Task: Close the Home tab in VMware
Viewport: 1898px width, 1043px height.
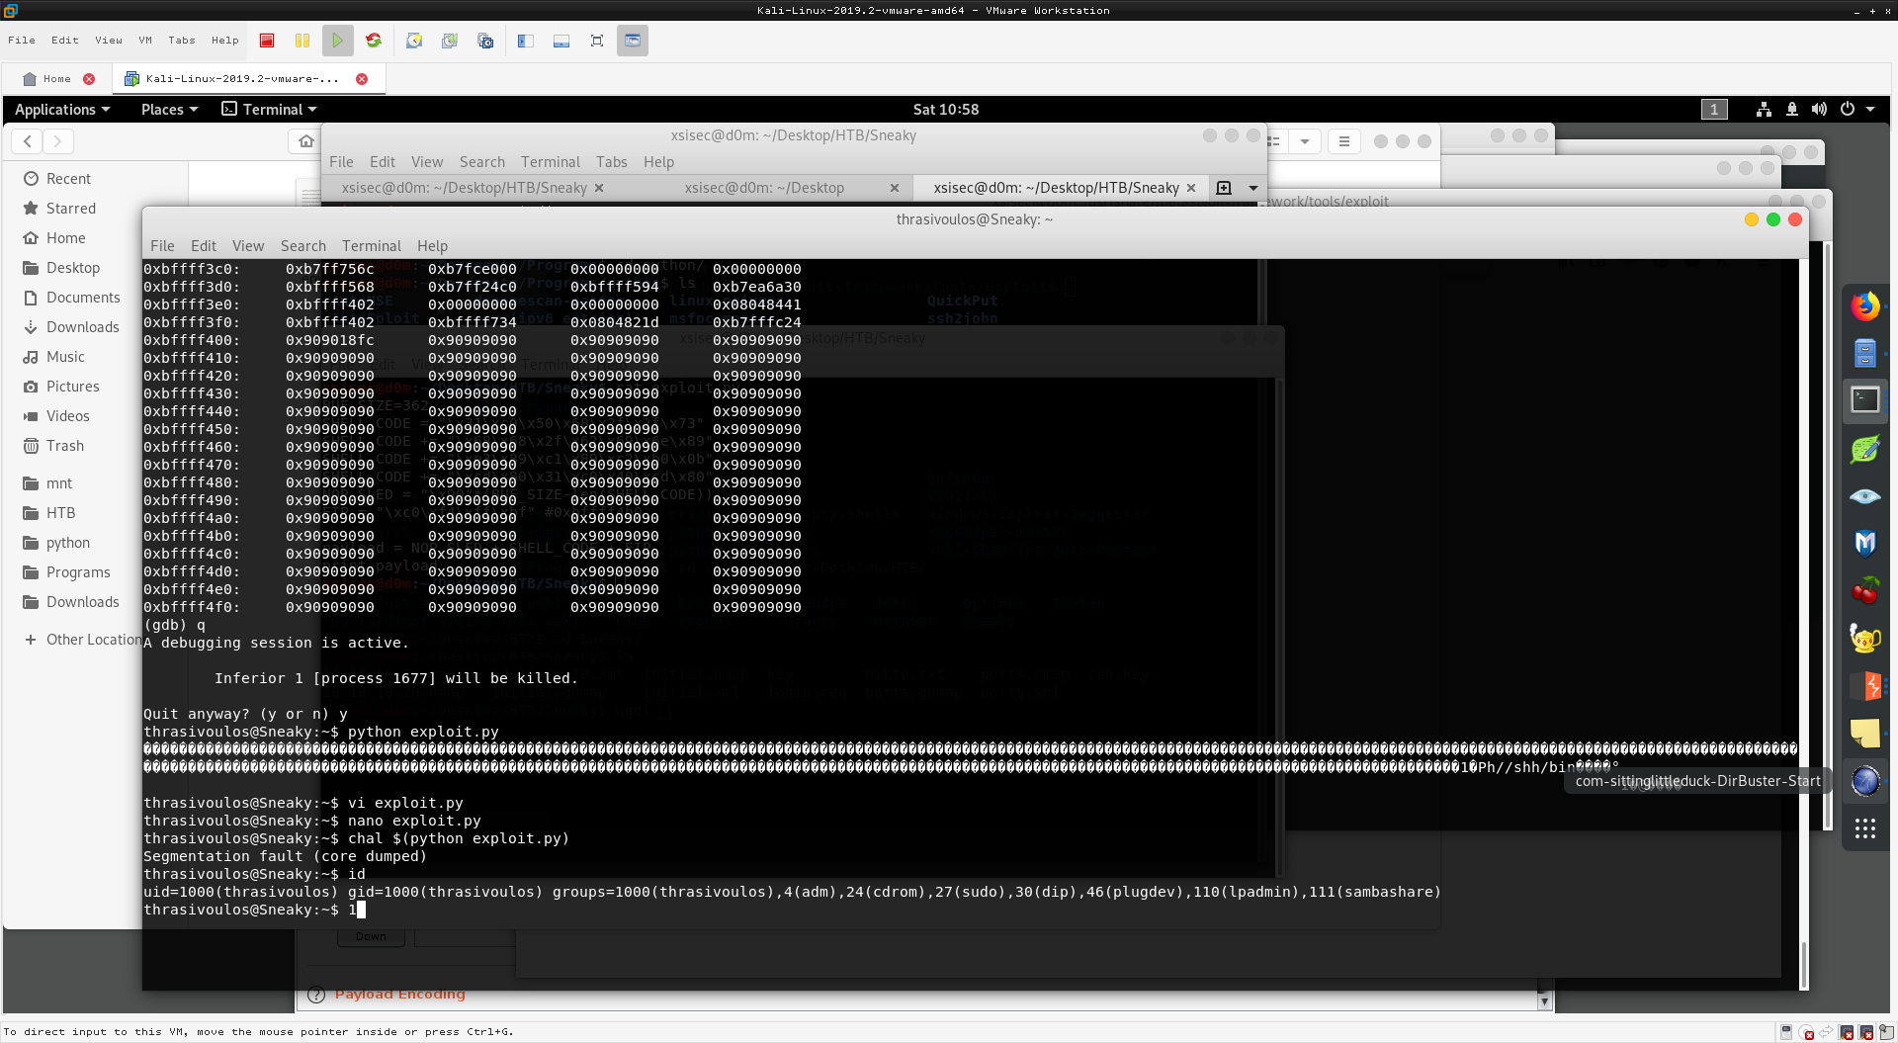Action: point(89,79)
